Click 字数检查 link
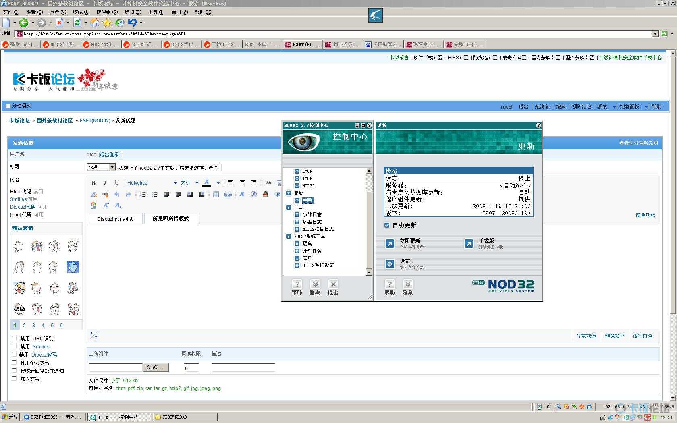 587,336
